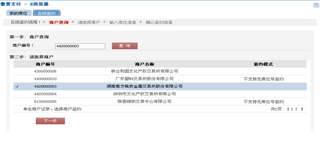Select merchant number 4400000010
Viewport: 322px width, 147px height.
(45, 79)
